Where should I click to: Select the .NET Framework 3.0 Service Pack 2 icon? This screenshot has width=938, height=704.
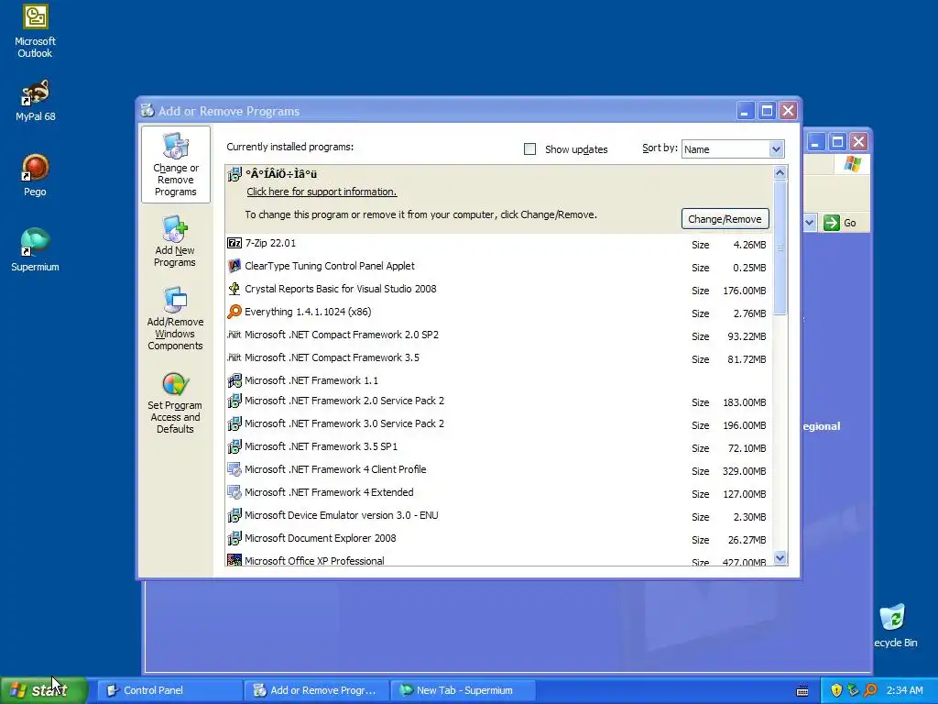[234, 423]
